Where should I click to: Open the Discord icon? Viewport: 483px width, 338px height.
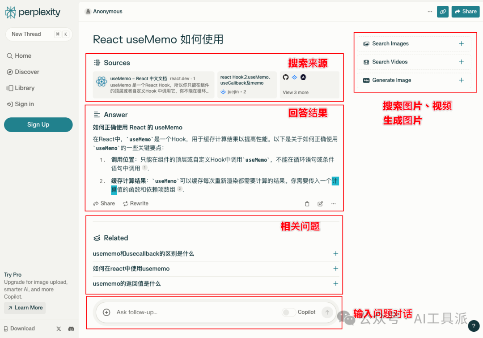71,329
